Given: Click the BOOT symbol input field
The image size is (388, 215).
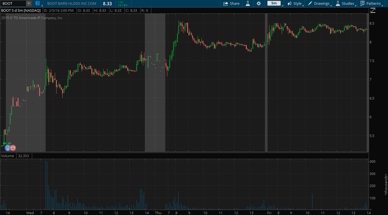Looking at the screenshot, I should pos(13,4).
